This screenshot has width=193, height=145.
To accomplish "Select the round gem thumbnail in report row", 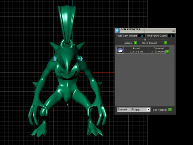I will 120,50.
